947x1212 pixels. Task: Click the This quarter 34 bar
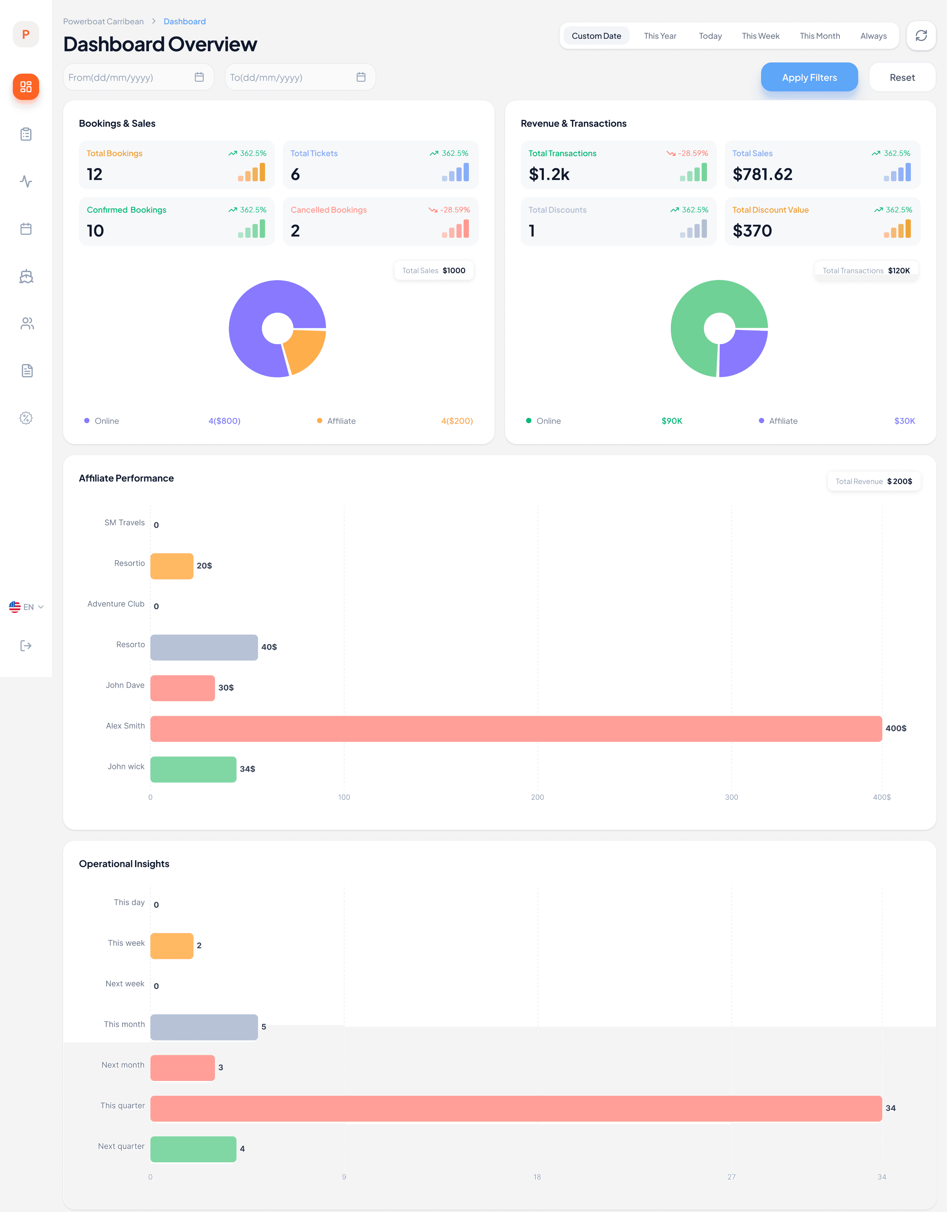pyautogui.click(x=516, y=1108)
